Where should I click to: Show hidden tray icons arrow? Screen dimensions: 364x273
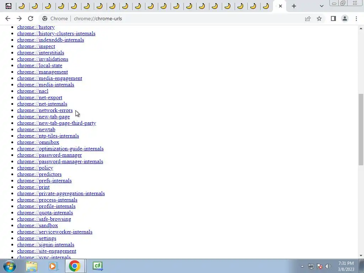(302, 266)
